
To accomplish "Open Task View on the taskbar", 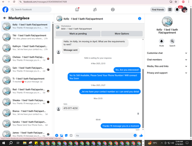I will (x=18, y=143).
